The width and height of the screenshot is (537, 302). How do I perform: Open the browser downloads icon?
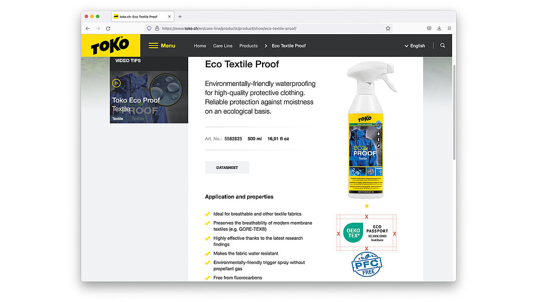pos(439,29)
